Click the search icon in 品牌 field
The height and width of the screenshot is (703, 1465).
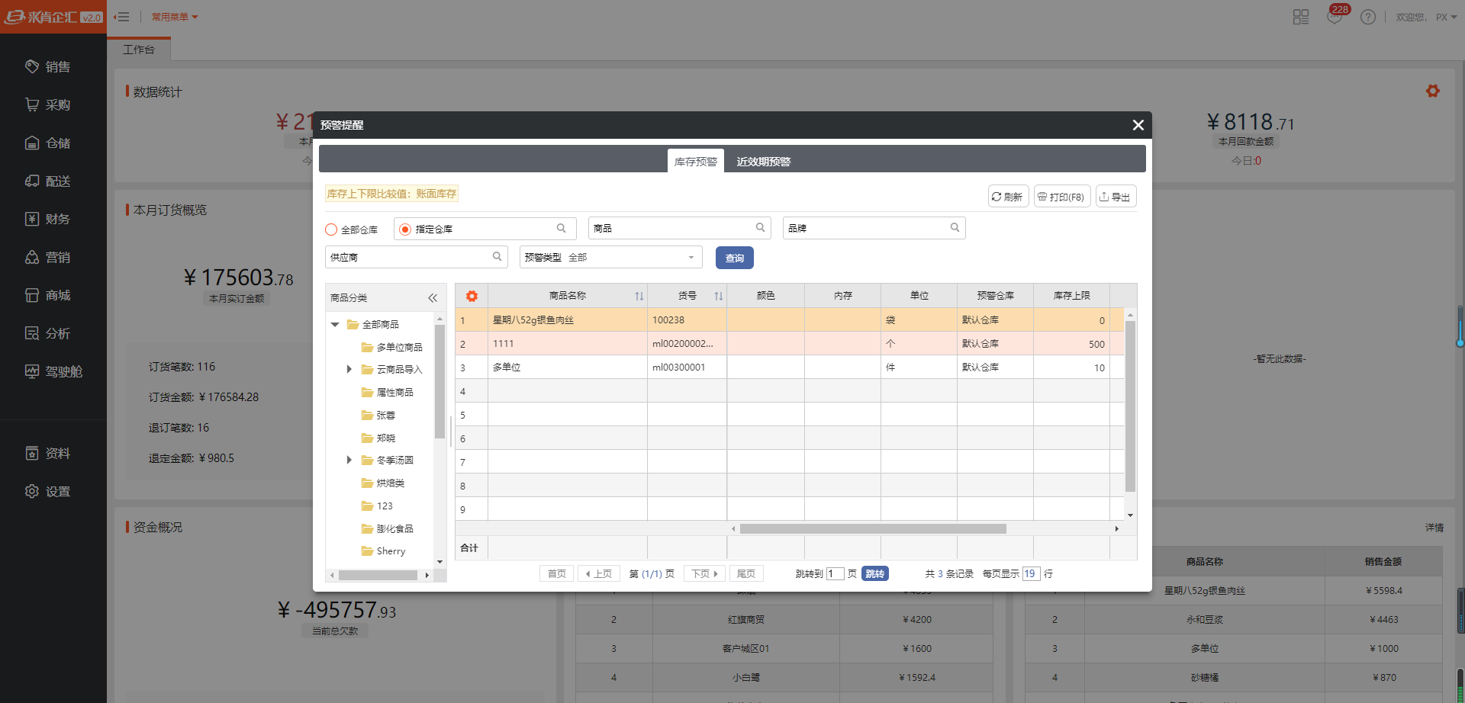[955, 228]
